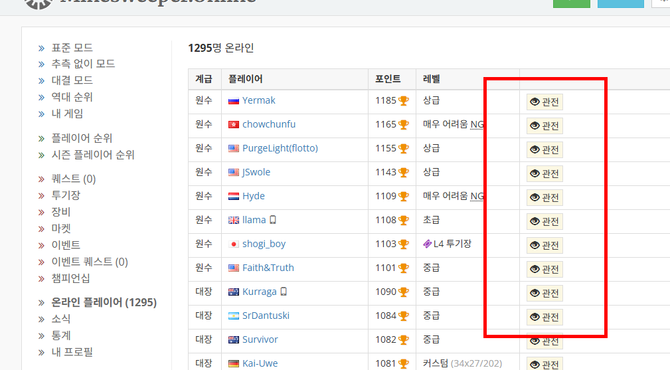Open 마켓 page
Viewport: 670px width, 370px height.
(x=60, y=229)
